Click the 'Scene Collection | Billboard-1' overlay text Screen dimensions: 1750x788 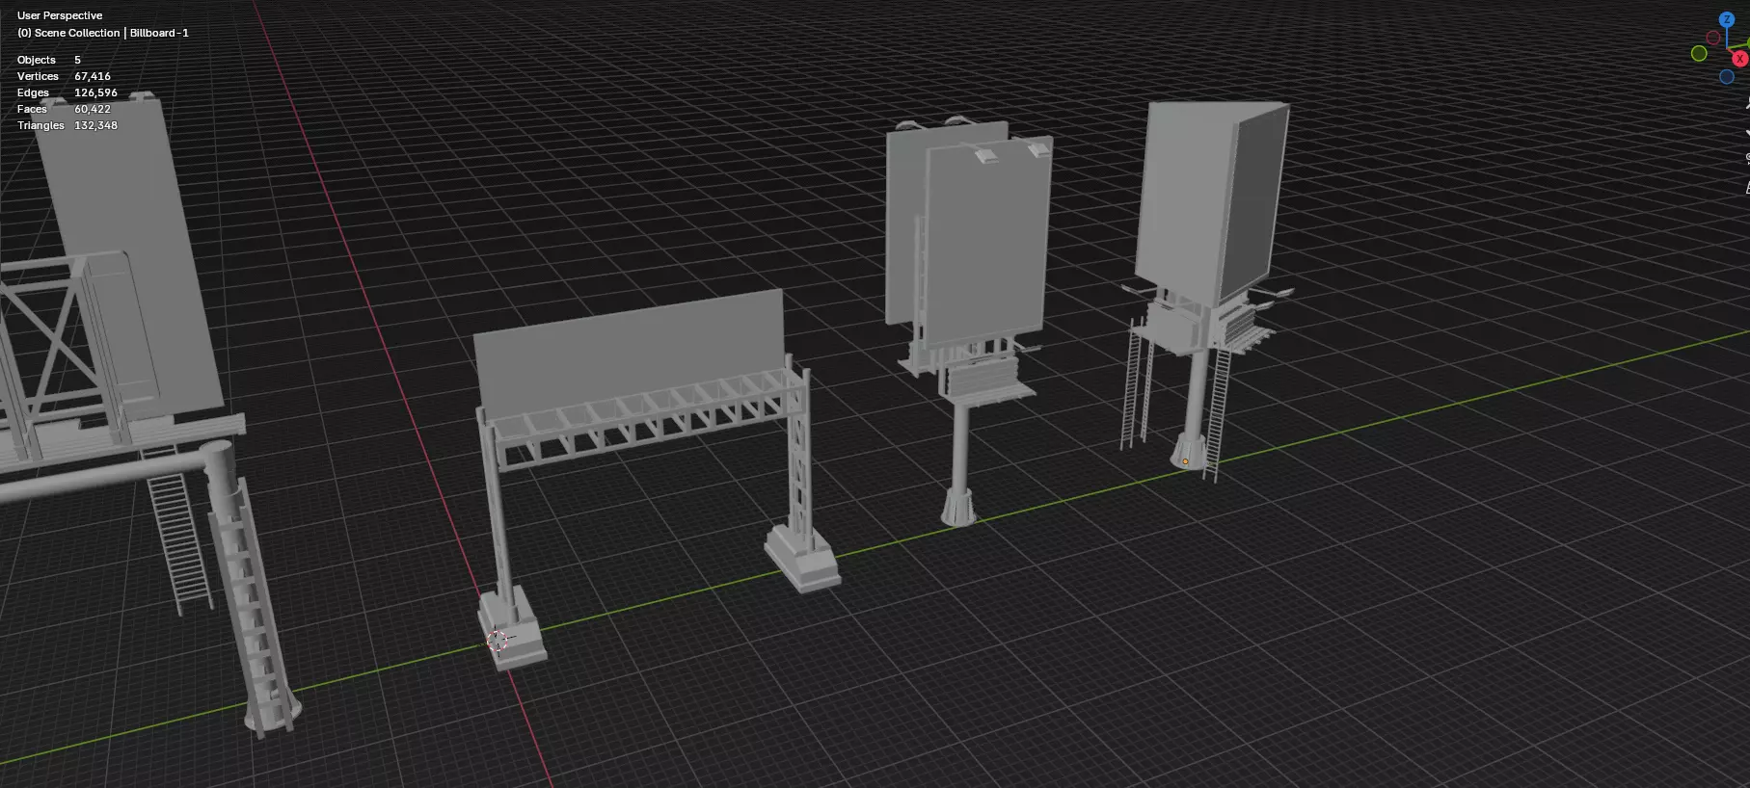(x=103, y=33)
